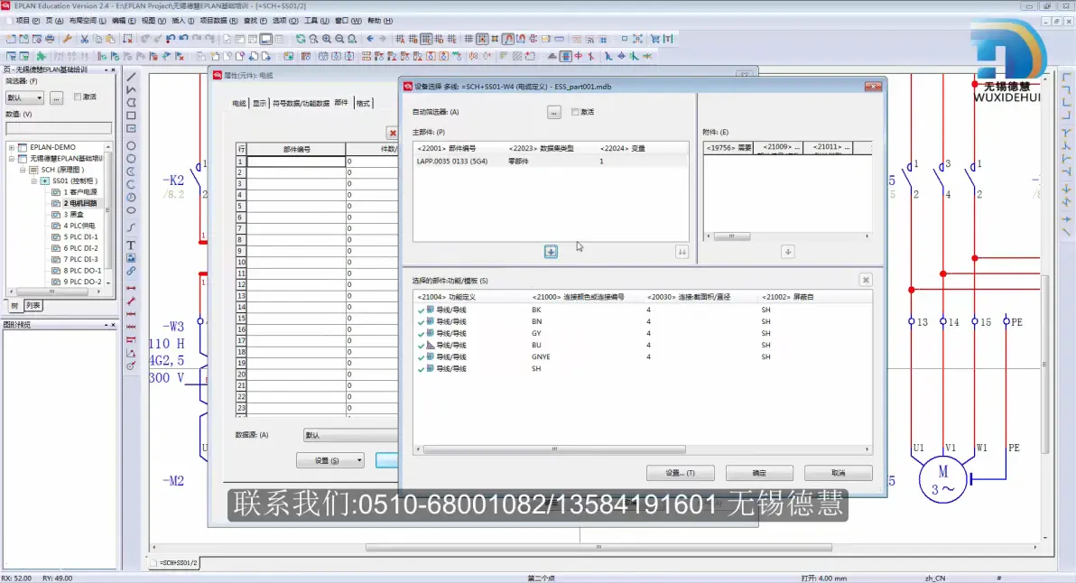Click the horizontal scrollbar of accessories list
The width and height of the screenshot is (1076, 583).
(x=731, y=236)
